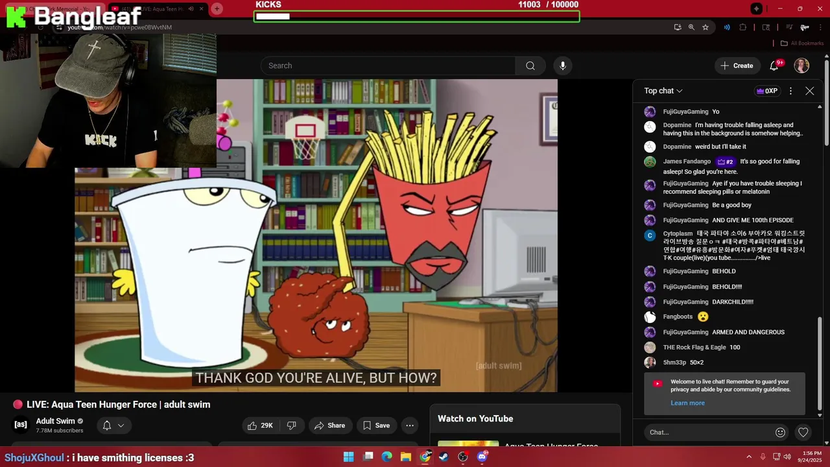Open subscription notification bell dropdown
This screenshot has width=830, height=467.
113,425
